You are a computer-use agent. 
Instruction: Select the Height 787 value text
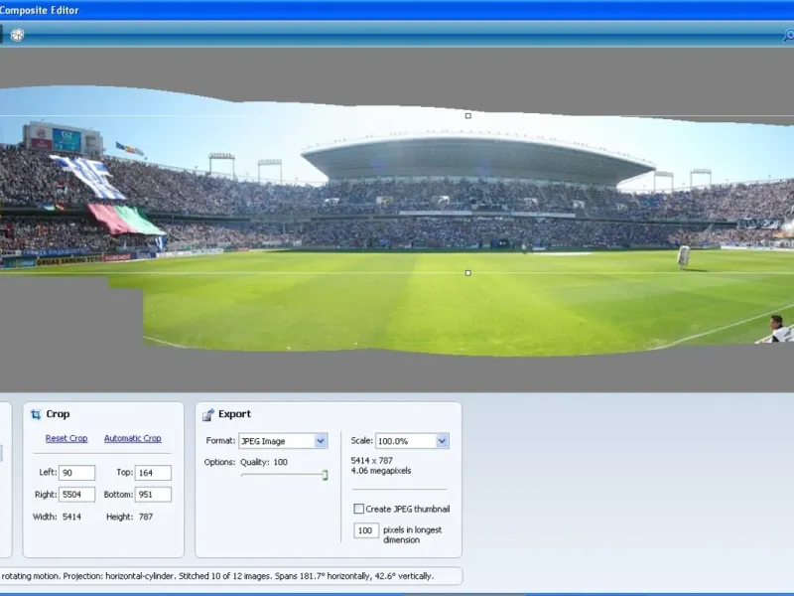146,517
